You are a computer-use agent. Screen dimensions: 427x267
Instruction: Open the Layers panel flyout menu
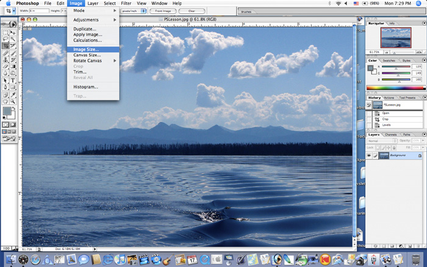tap(424, 135)
